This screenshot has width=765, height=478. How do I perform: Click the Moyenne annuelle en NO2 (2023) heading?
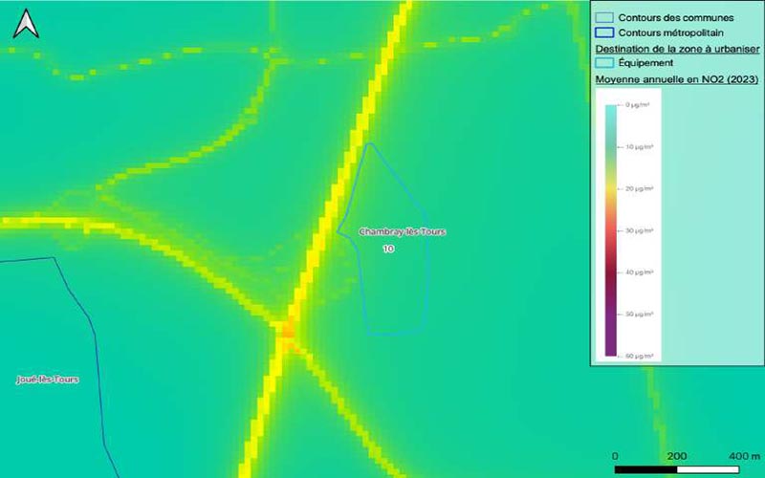[676, 79]
